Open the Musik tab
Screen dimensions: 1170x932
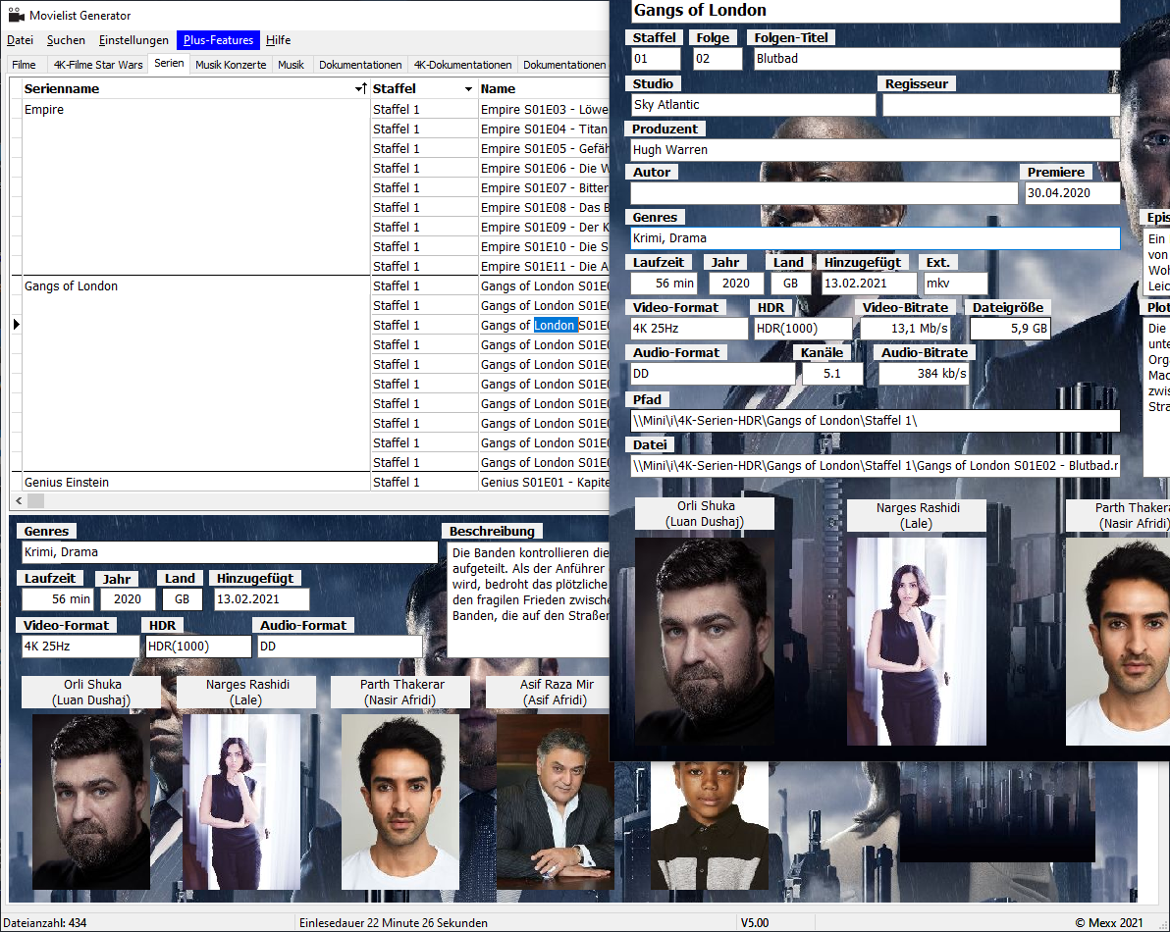tap(291, 65)
